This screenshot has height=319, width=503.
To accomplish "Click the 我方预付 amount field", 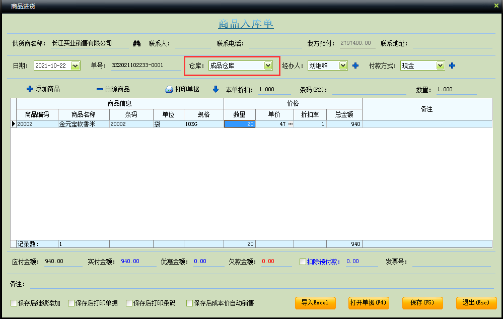I will pyautogui.click(x=357, y=43).
